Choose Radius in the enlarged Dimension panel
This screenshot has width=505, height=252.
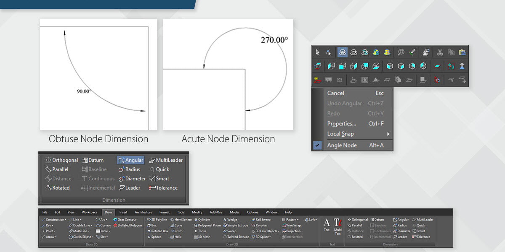coord(129,169)
